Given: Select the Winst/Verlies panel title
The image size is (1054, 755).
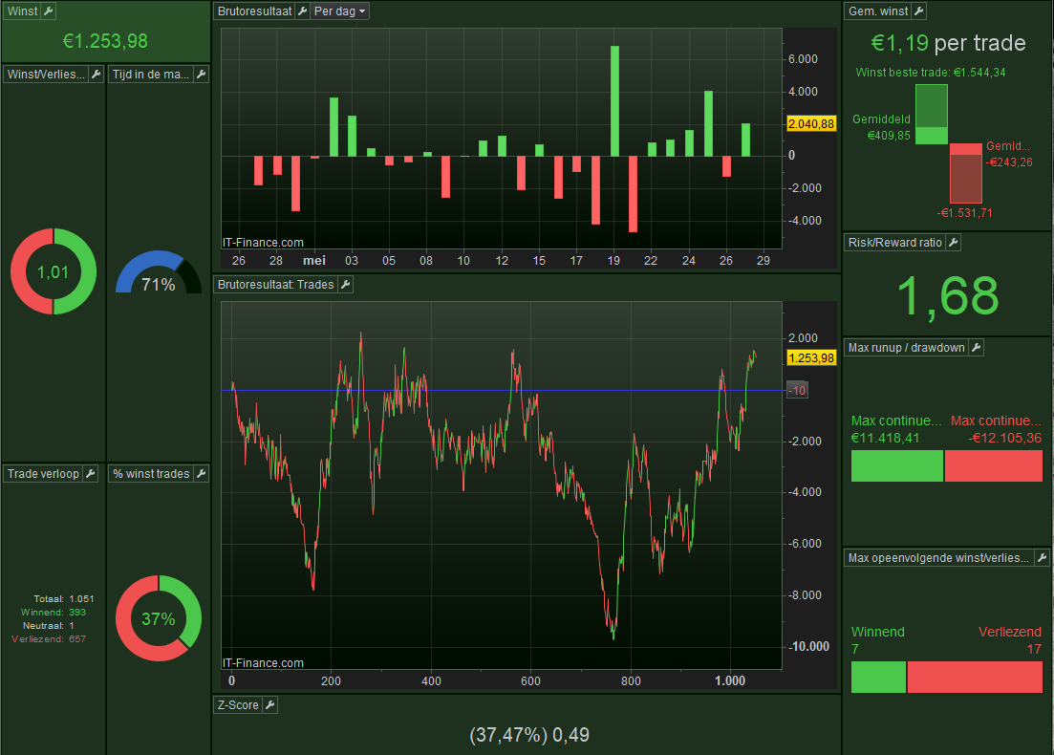Looking at the screenshot, I should (47, 74).
